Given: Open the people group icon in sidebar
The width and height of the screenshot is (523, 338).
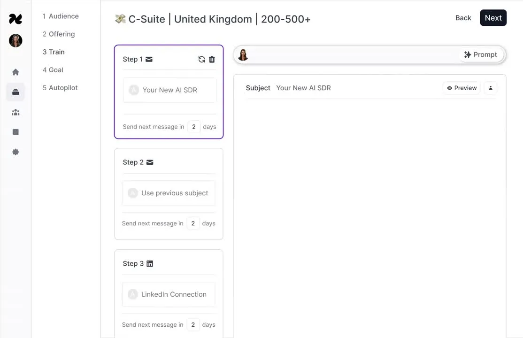Looking at the screenshot, I should point(15,113).
